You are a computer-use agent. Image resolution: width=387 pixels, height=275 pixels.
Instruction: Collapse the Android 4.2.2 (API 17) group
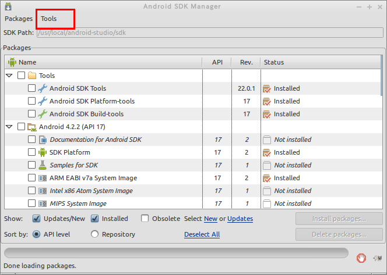[x=9, y=127]
